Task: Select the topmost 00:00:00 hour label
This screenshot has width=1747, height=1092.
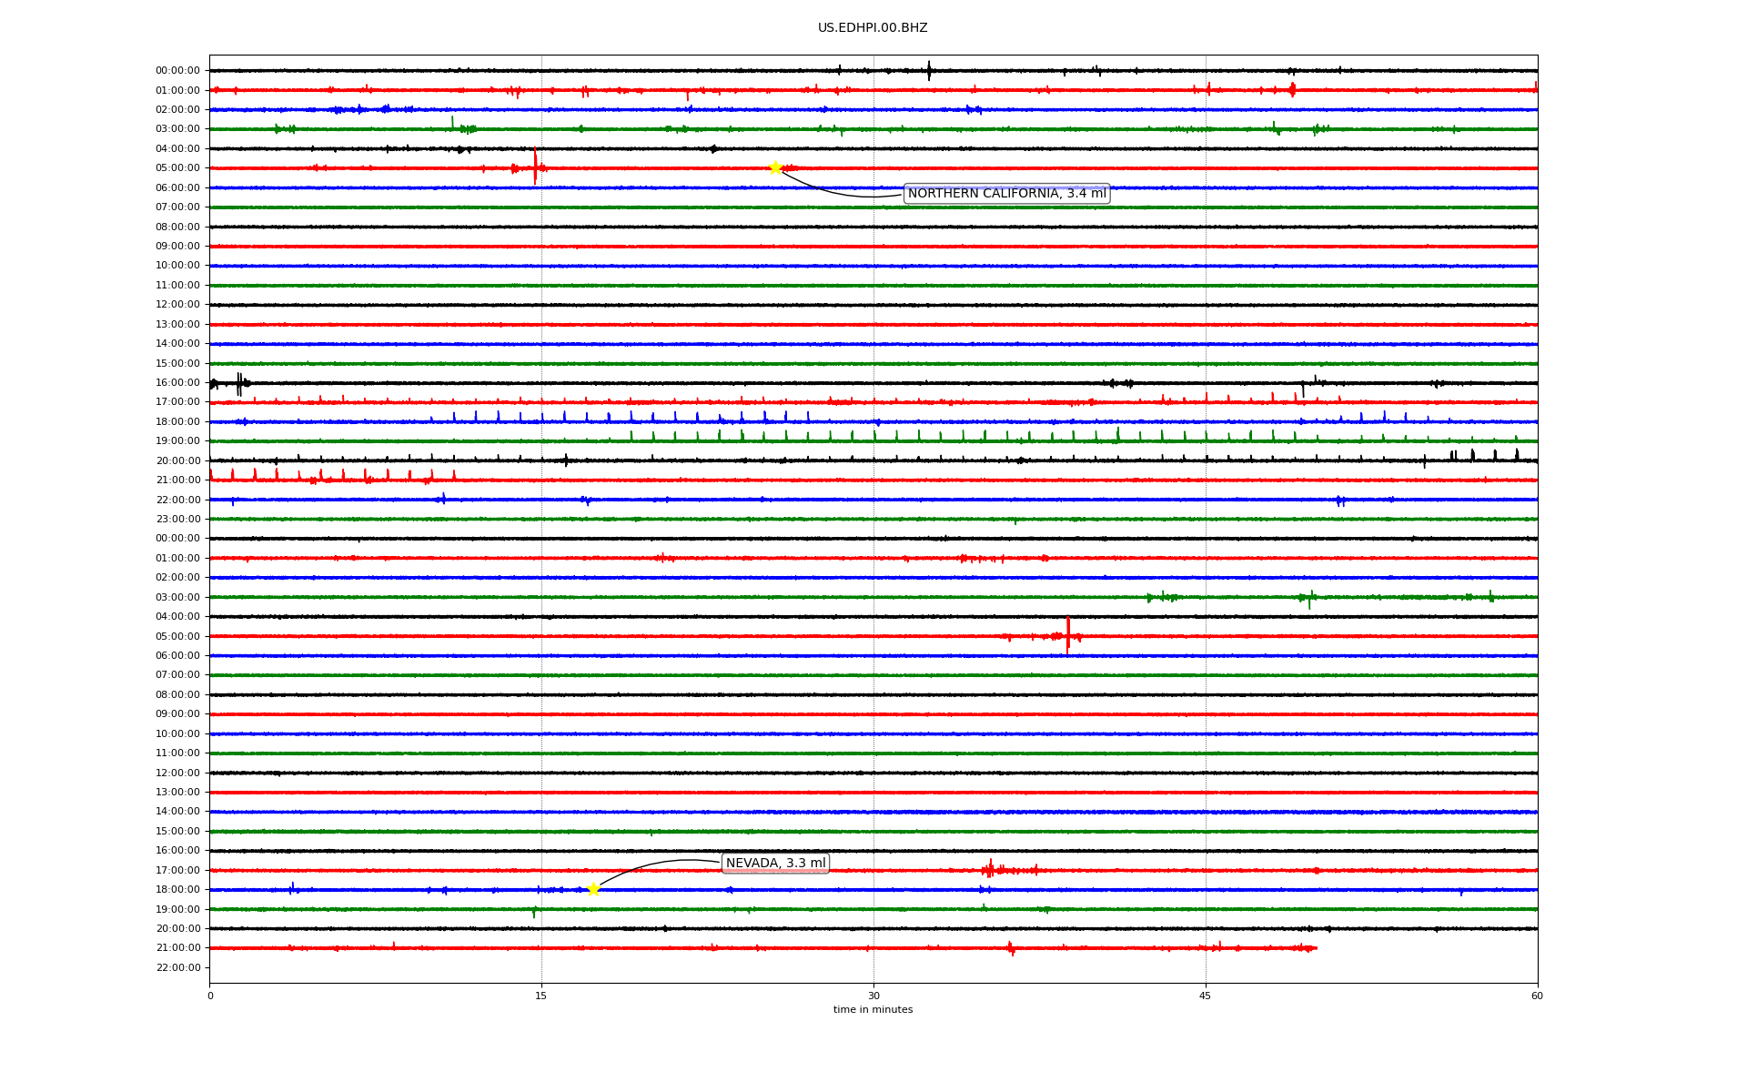Action: tap(177, 71)
